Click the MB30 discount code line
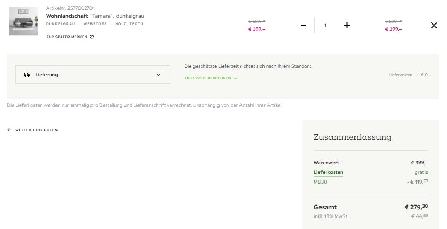 [x=320, y=182]
